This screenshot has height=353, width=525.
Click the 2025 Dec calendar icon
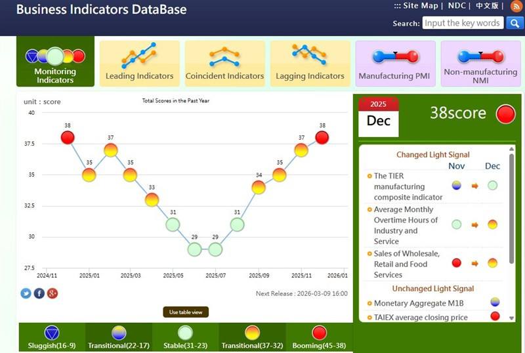379,116
